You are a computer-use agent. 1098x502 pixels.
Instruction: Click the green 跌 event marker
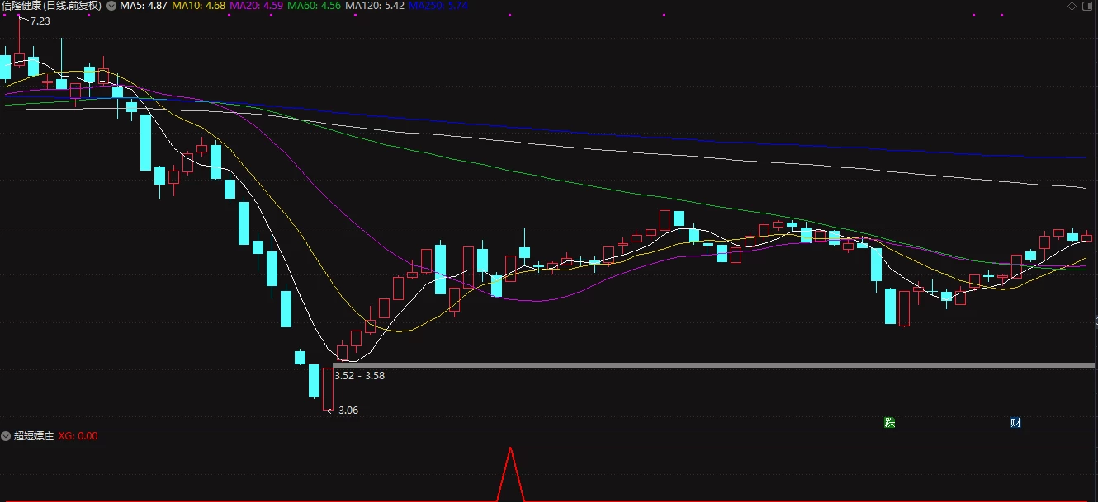pyautogui.click(x=889, y=422)
